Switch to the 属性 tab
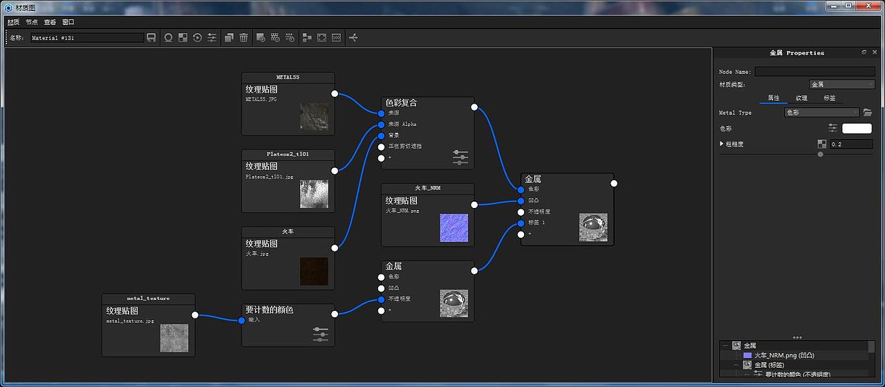Viewport: 885px width, 387px height. pos(774,98)
